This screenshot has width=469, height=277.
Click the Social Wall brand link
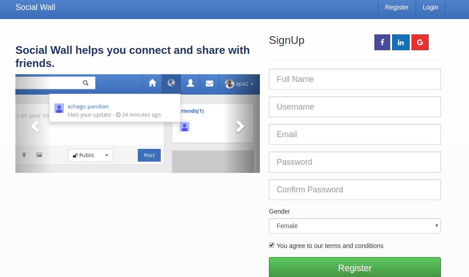[35, 7]
